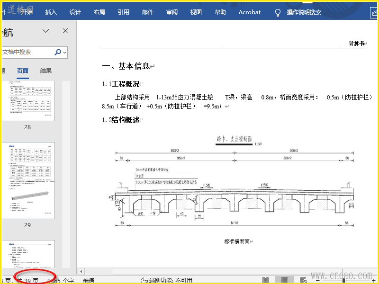The width and height of the screenshot is (379, 284).
Task: Open the 帮助 ribbon tab
Action: point(220,12)
